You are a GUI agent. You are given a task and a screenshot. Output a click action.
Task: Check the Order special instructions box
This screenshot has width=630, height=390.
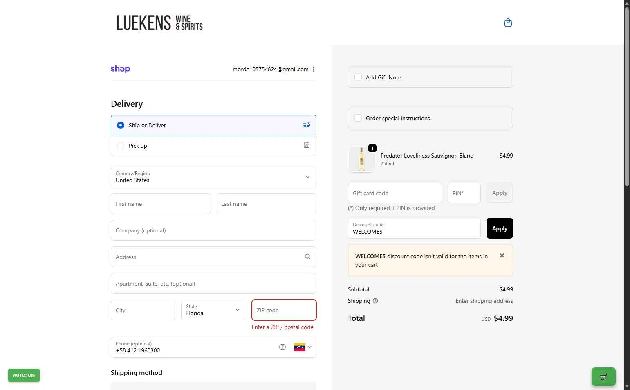point(358,118)
